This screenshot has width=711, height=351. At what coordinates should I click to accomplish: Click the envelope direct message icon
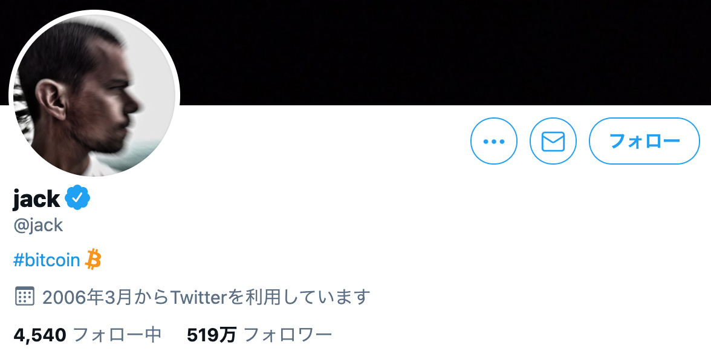click(553, 141)
